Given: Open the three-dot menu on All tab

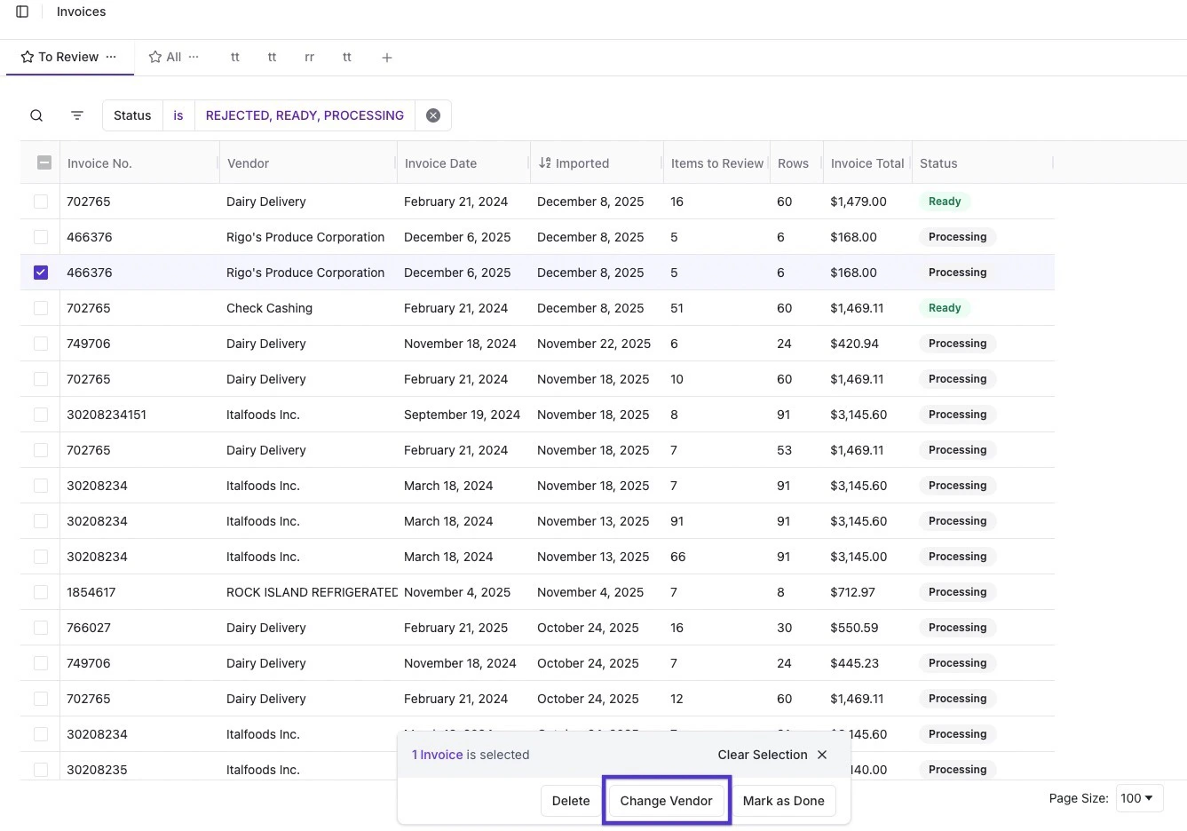Looking at the screenshot, I should 194,57.
